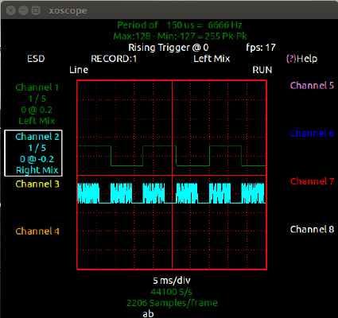338x318 pixels.
Task: Close the xoscope window
Action: pyautogui.click(x=11, y=10)
